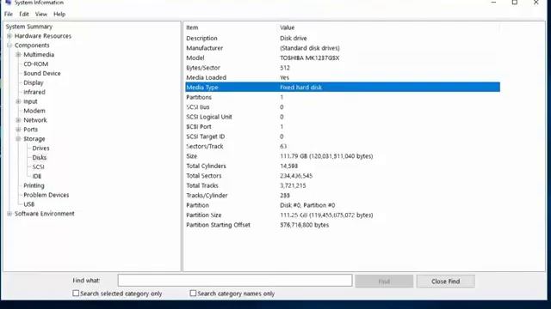Select the Size row
Screen dimensions: 551x309
(x=343, y=156)
